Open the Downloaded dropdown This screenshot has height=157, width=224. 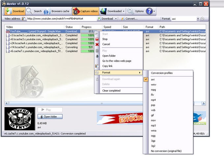(x=112, y=11)
